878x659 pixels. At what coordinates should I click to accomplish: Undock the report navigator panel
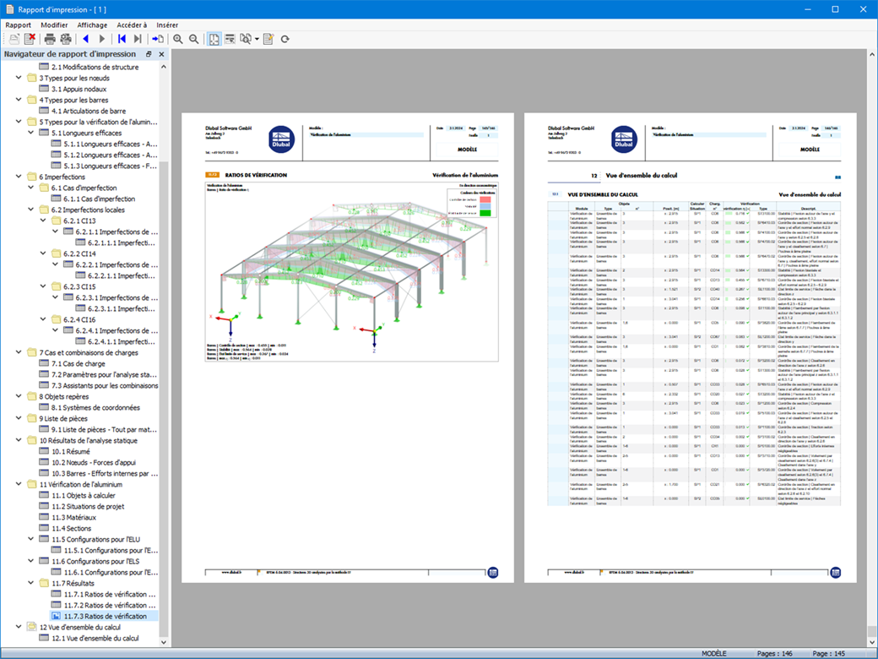point(149,54)
